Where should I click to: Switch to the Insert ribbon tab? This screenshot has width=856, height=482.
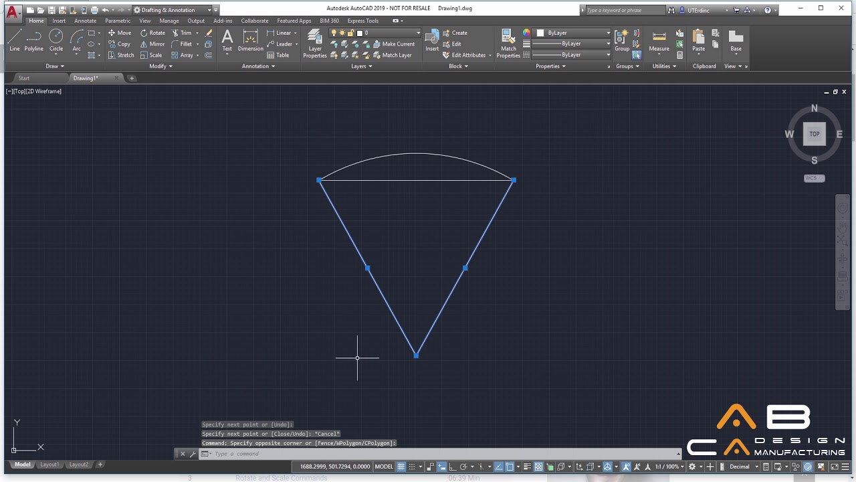click(x=59, y=21)
